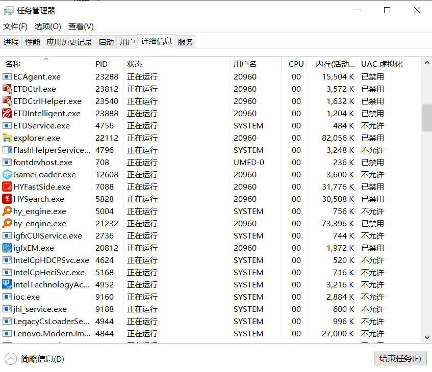Click the 结束任务(E) button

click(x=400, y=358)
